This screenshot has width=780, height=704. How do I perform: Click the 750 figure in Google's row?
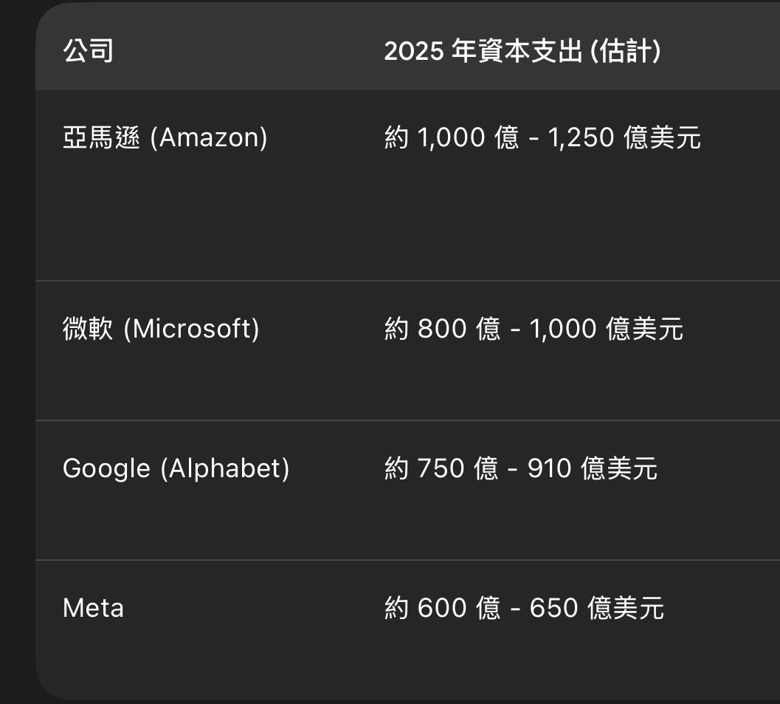442,468
